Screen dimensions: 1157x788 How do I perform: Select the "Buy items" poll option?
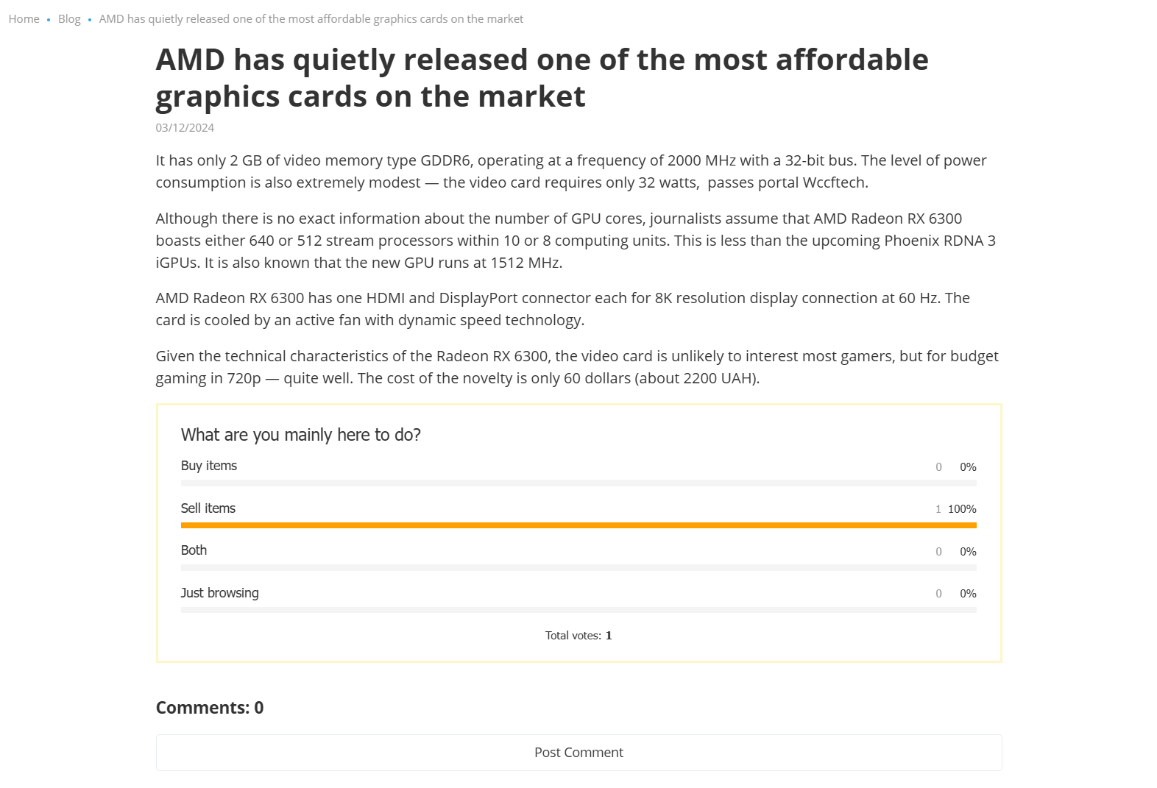click(x=209, y=466)
